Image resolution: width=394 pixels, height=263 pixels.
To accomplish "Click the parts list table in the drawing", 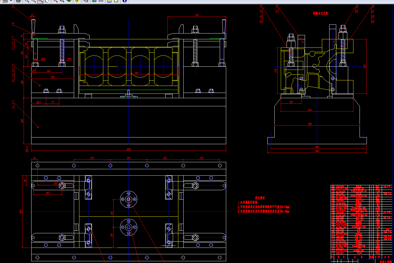I will pos(361,222).
